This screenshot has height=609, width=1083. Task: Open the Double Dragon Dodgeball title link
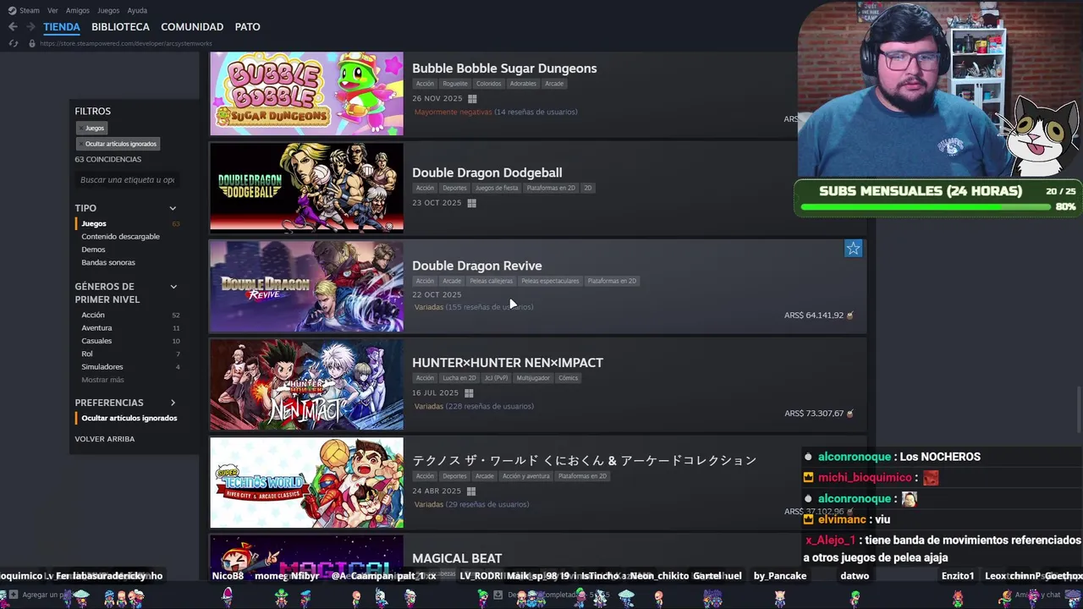click(x=487, y=173)
